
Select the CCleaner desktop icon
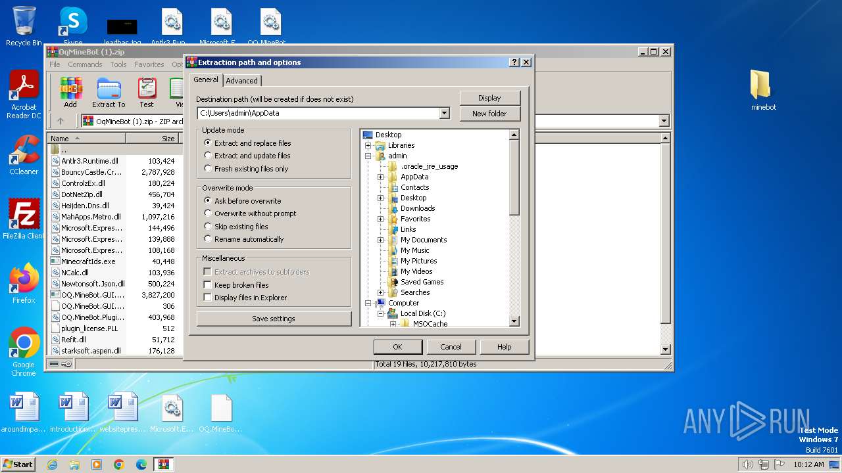(24, 155)
